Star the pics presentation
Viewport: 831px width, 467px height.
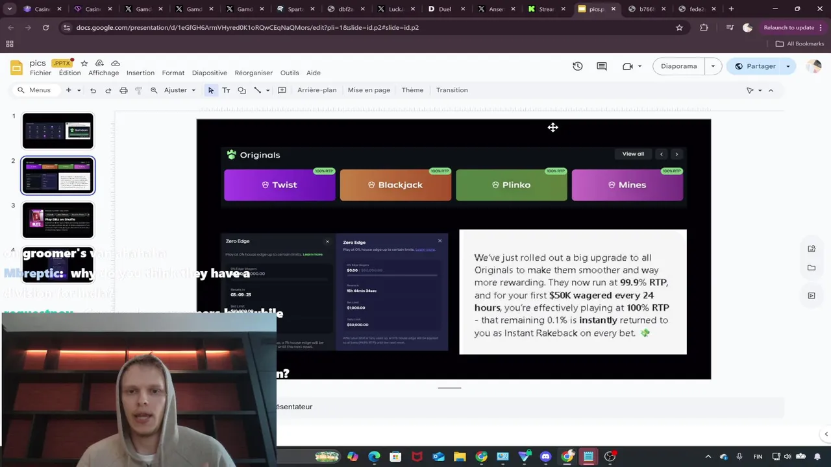pyautogui.click(x=84, y=63)
